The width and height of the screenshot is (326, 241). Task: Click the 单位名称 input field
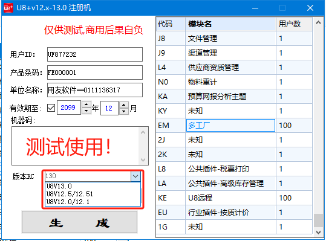pyautogui.click(x=95, y=90)
